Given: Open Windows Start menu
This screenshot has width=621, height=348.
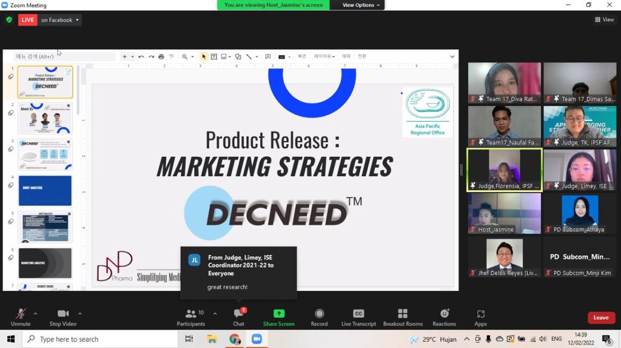Looking at the screenshot, I should pyautogui.click(x=11, y=339).
